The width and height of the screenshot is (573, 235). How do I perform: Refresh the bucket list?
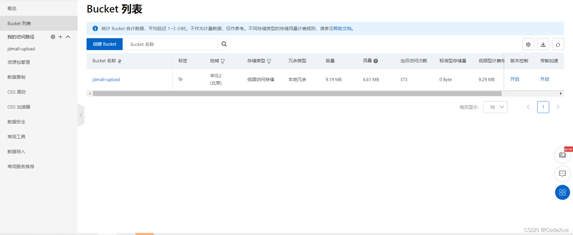coord(558,44)
